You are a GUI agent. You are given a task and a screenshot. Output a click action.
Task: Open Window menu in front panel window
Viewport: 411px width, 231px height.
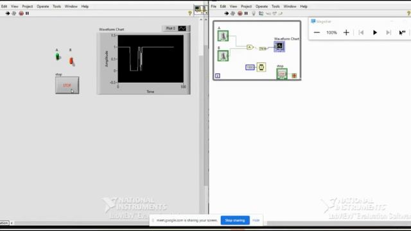pos(71,6)
